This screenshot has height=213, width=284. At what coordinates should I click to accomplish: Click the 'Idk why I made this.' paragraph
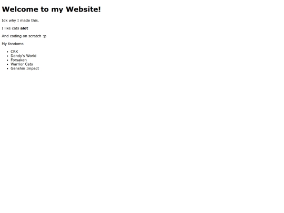21,21
